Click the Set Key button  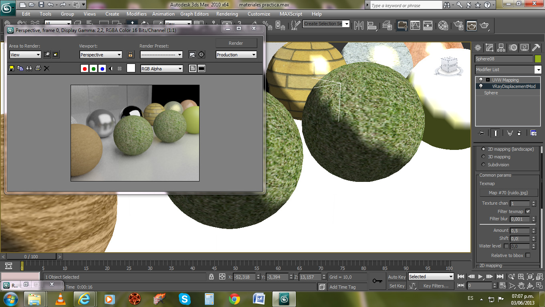point(397,286)
